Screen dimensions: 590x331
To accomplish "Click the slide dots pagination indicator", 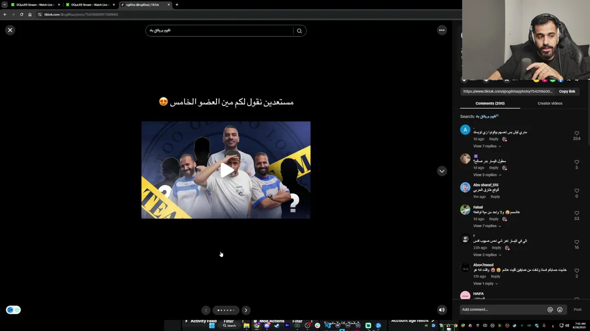I will pos(226,310).
